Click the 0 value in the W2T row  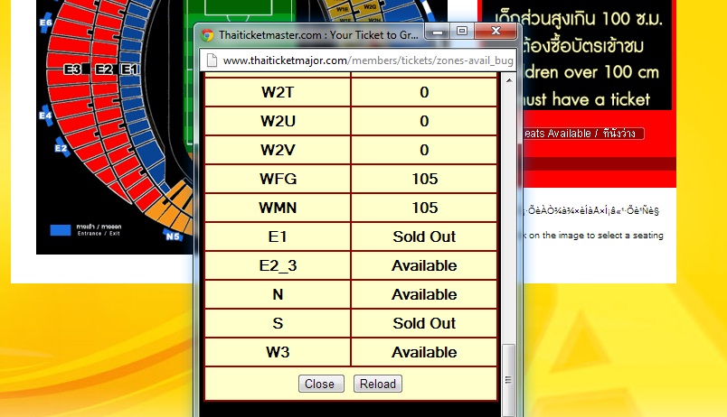[x=424, y=92]
